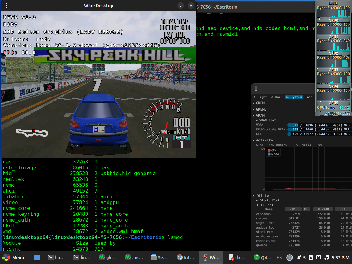The width and height of the screenshot is (352, 264).
Task: Select the System theme option
Action: (294, 97)
